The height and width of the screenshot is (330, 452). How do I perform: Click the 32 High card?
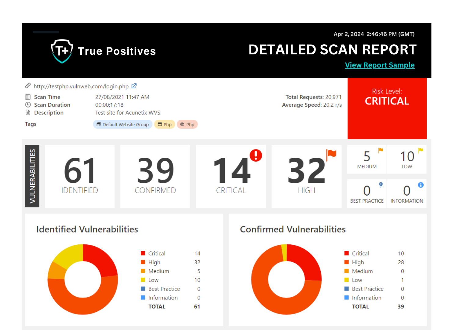tap(306, 176)
